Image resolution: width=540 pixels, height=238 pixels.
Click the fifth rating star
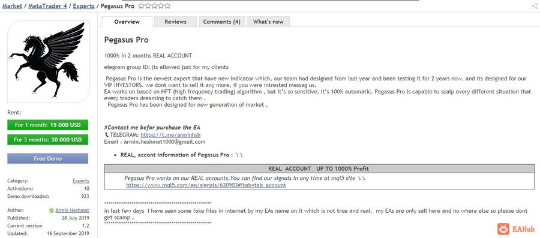pos(167,6)
